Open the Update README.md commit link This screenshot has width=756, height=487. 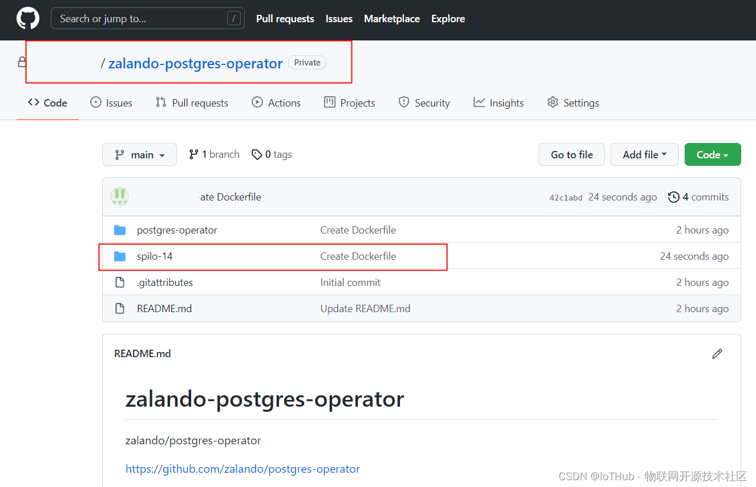(365, 309)
